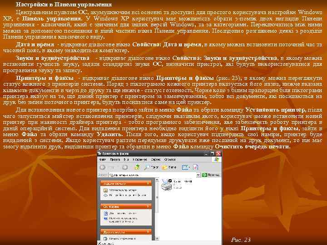
Task: Click the task pane scrollbar up arrow
Action: pyautogui.click(x=157, y=180)
